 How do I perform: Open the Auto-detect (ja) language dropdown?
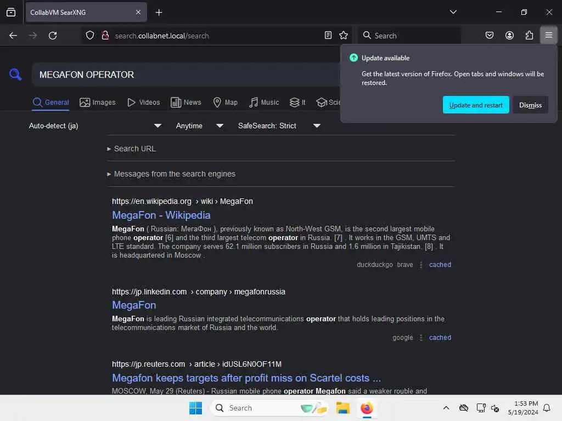[95, 126]
